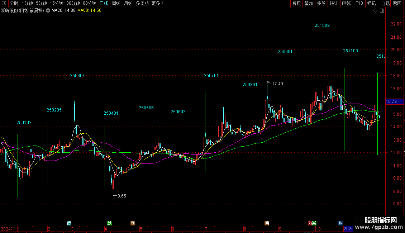
Task: Activate the 画线 drawing tool
Action: 346,3
